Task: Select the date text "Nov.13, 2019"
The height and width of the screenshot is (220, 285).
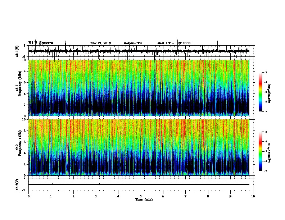Action: tap(100, 43)
